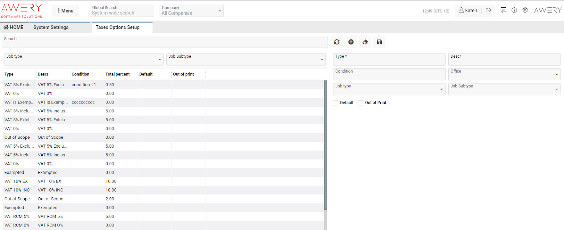
Task: Tick the Out of Print checkbox
Action: coord(360,102)
